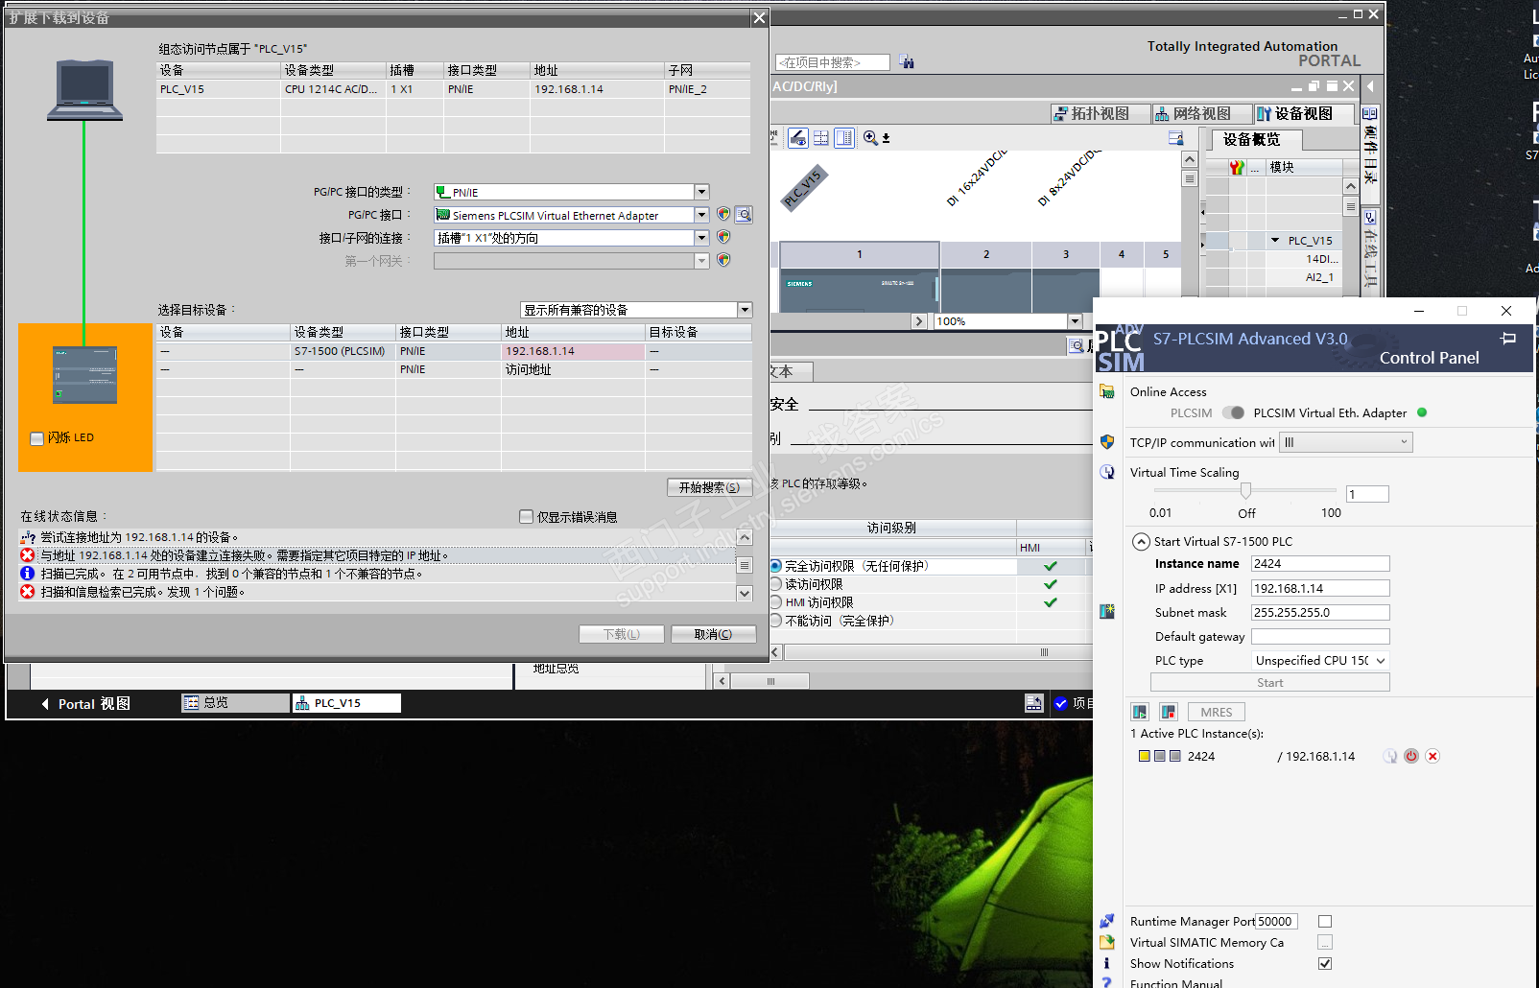Click the shield icon beside PG/PC interface dropdown
The width and height of the screenshot is (1539, 988).
tap(723, 215)
